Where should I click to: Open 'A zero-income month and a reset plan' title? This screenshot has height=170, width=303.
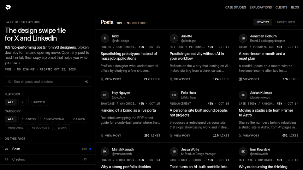[x=262, y=56]
